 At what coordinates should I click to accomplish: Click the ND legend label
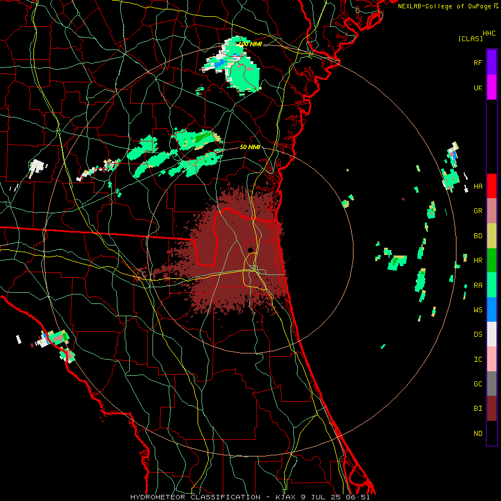(x=478, y=433)
